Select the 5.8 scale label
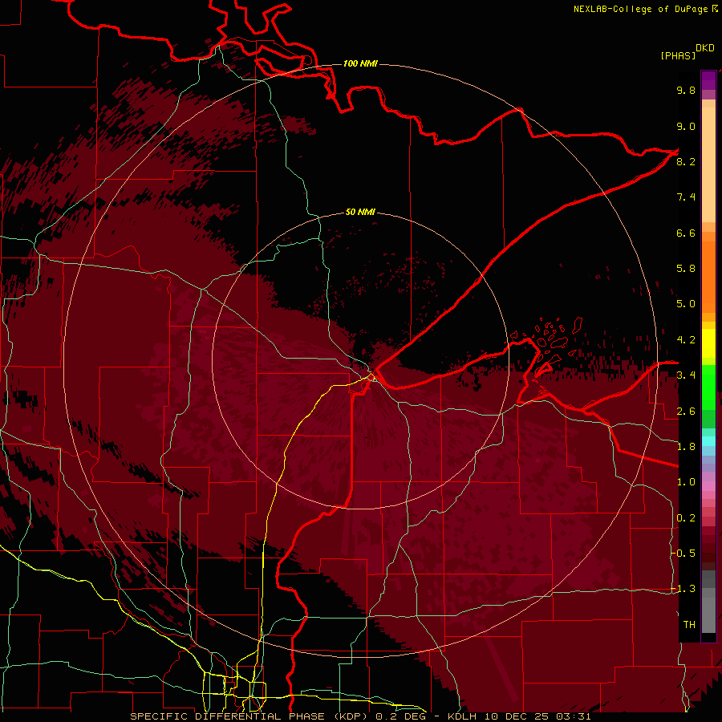 click(686, 269)
